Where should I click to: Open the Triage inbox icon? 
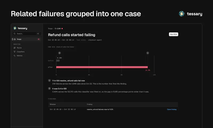(15, 39)
